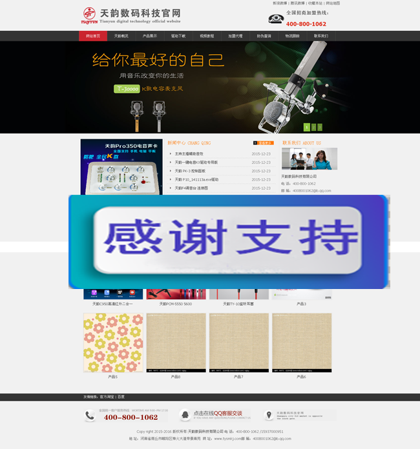The width and height of the screenshot is (420, 449).
Task: Open the 天韵PCM-5550 5600 product link
Action: [176, 304]
